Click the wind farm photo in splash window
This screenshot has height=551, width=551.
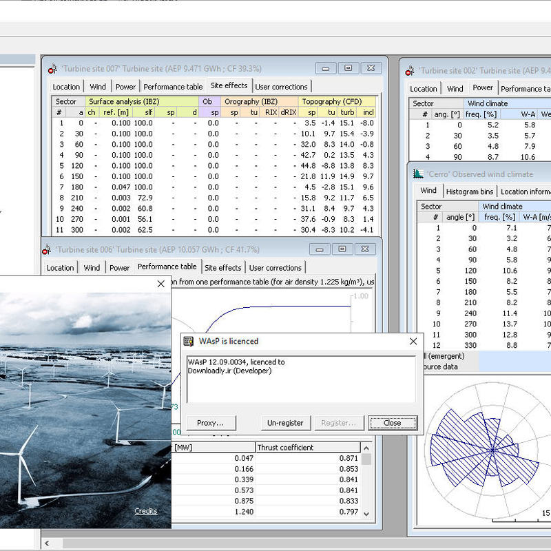tap(85, 410)
